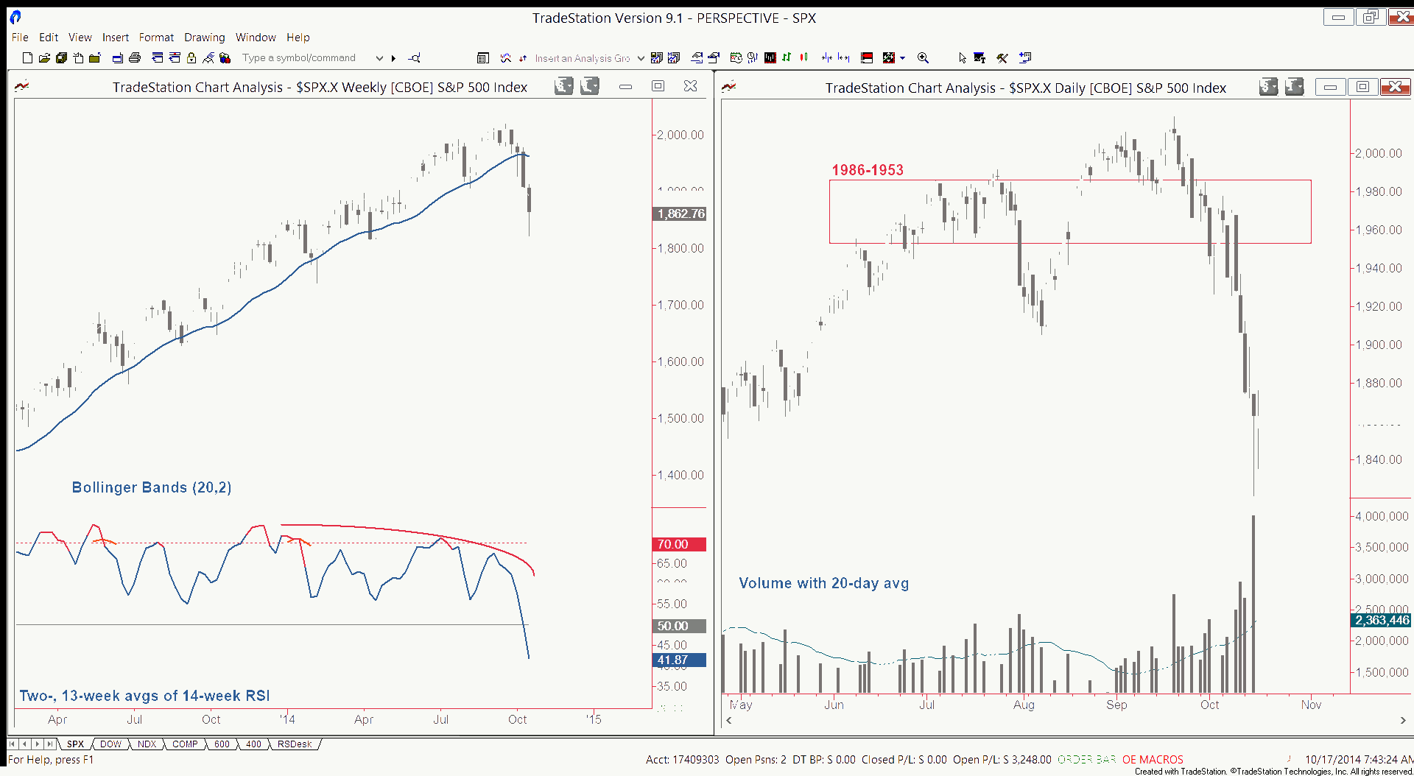Click the TradeStation application logo icon
Image resolution: width=1414 pixels, height=776 pixels.
(x=15, y=17)
